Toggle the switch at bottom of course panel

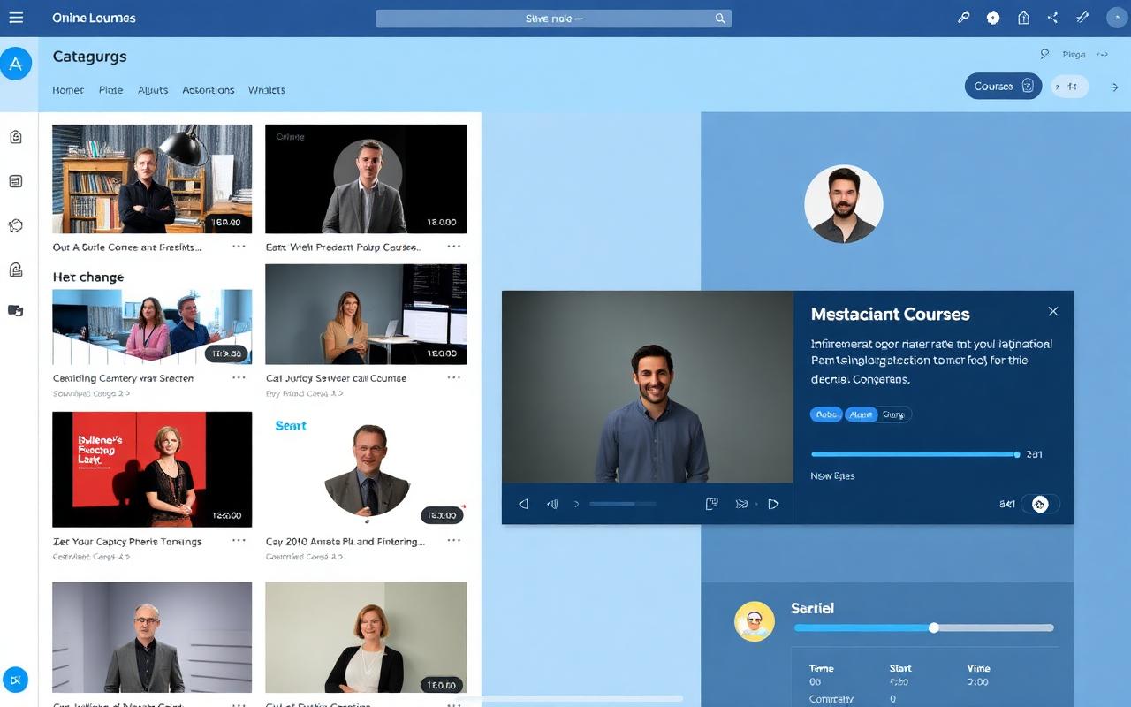[x=1040, y=504]
